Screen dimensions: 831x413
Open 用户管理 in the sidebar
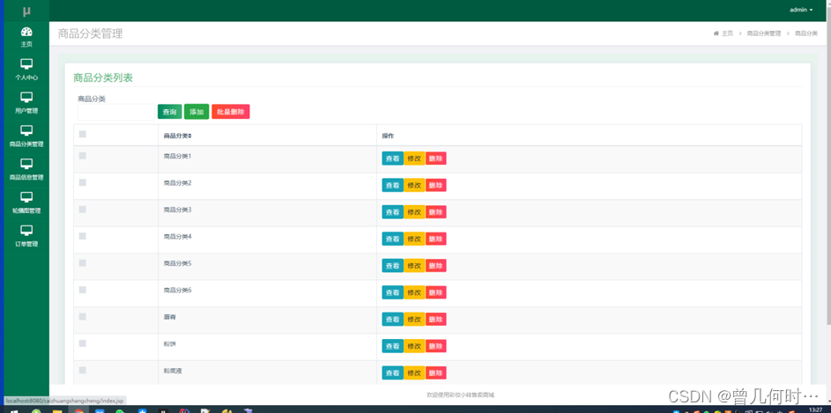tap(26, 104)
